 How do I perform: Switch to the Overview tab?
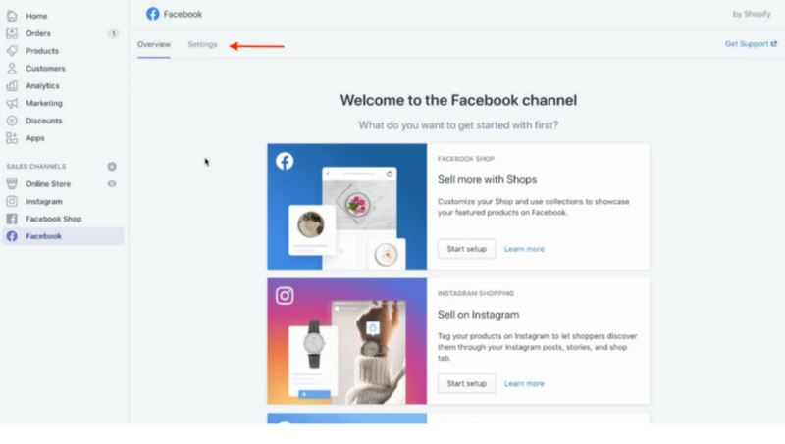tap(154, 44)
